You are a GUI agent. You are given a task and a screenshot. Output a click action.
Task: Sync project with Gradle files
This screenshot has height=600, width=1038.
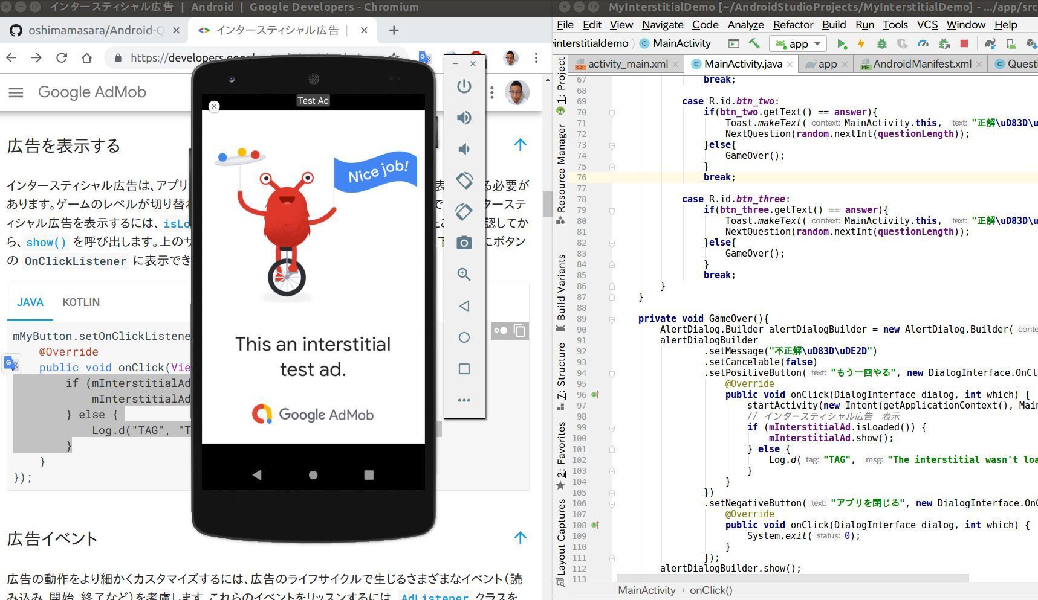pos(990,43)
